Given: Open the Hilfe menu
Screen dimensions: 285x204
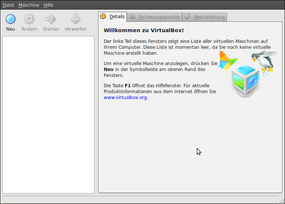Looking at the screenshot, I should pos(48,5).
